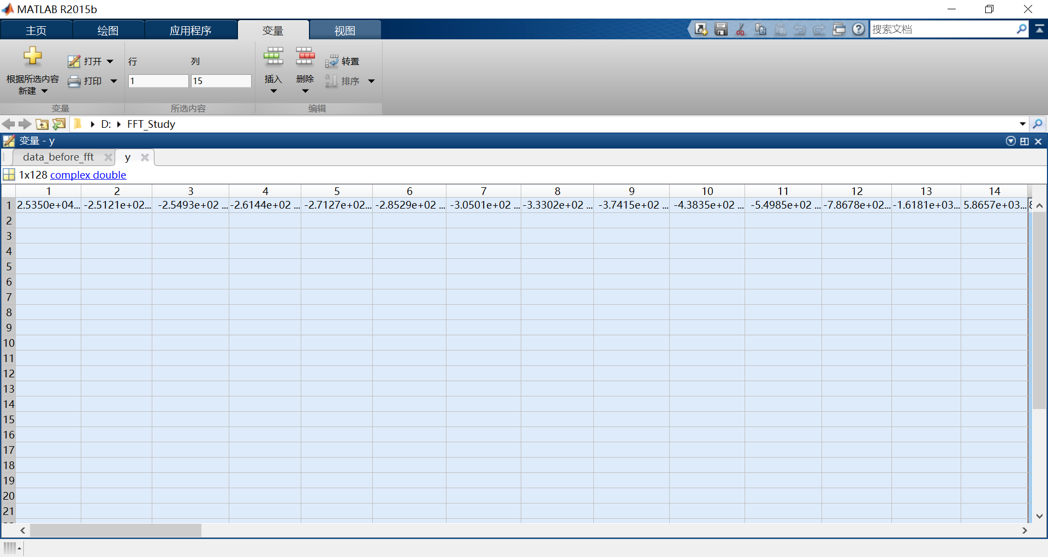1048x557 pixels.
Task: Click the dock/undock icon of the Variables panel
Action: tap(1025, 141)
